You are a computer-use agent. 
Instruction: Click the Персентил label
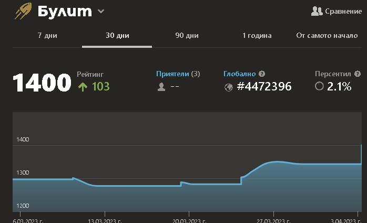coord(333,74)
